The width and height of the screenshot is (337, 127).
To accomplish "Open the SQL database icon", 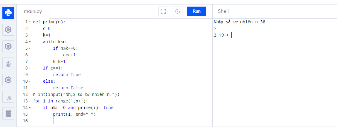I will pos(8,114).
